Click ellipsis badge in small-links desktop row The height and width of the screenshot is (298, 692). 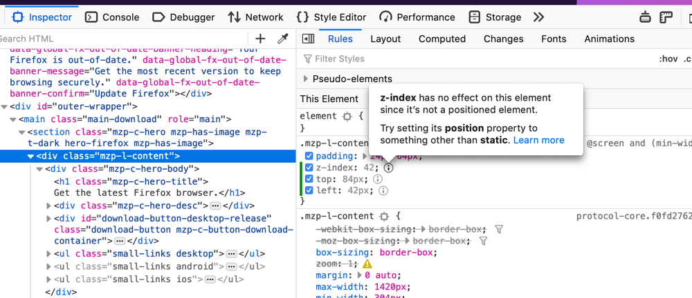point(231,254)
